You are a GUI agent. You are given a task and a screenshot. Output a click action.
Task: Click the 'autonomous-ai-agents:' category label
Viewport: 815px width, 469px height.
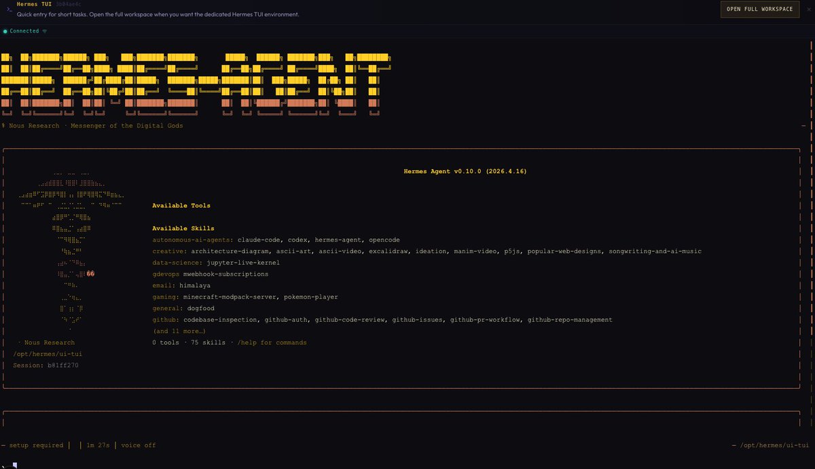(193, 240)
